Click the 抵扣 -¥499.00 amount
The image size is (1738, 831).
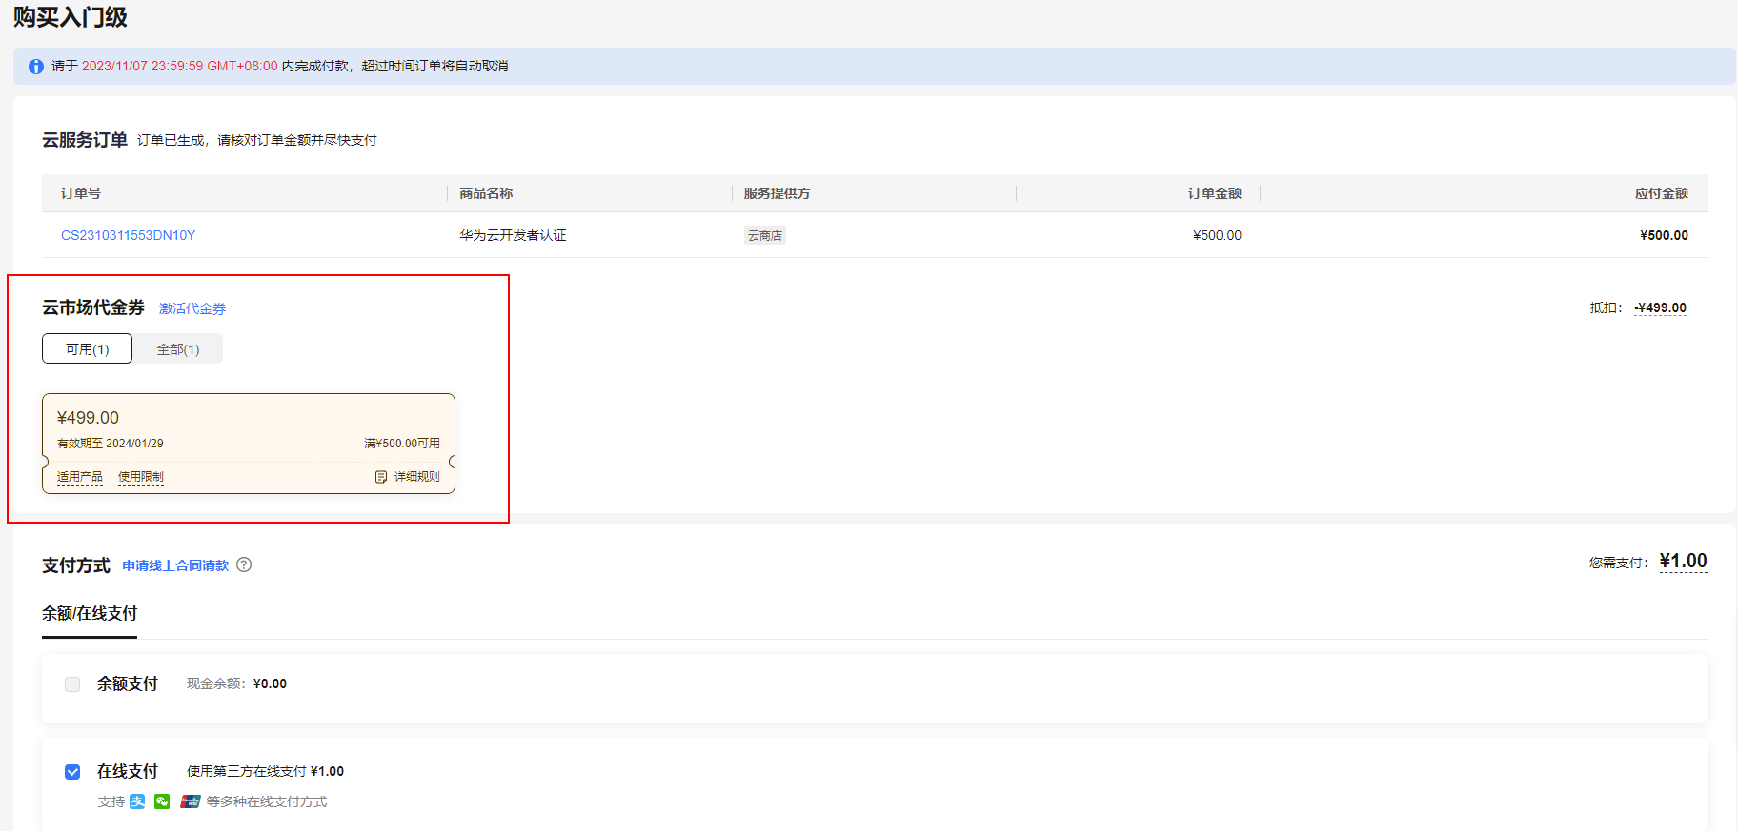(1661, 308)
